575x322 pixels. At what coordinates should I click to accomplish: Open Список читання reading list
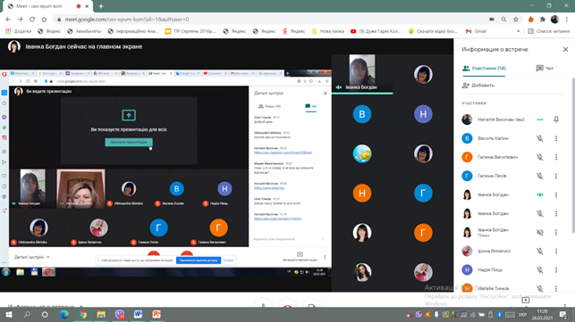pyautogui.click(x=549, y=31)
